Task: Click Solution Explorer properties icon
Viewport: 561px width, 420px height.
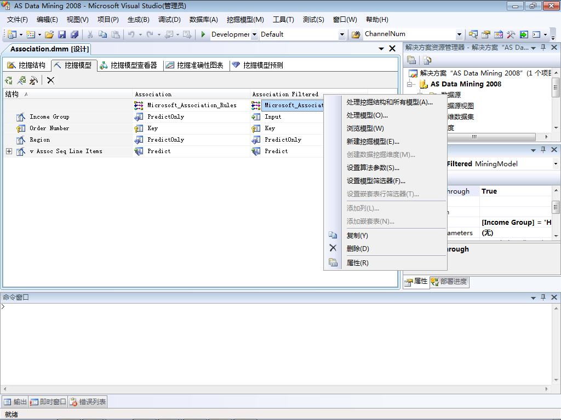Action: point(411,60)
